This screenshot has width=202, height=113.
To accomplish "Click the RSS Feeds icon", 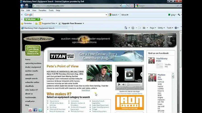I will (133, 28).
